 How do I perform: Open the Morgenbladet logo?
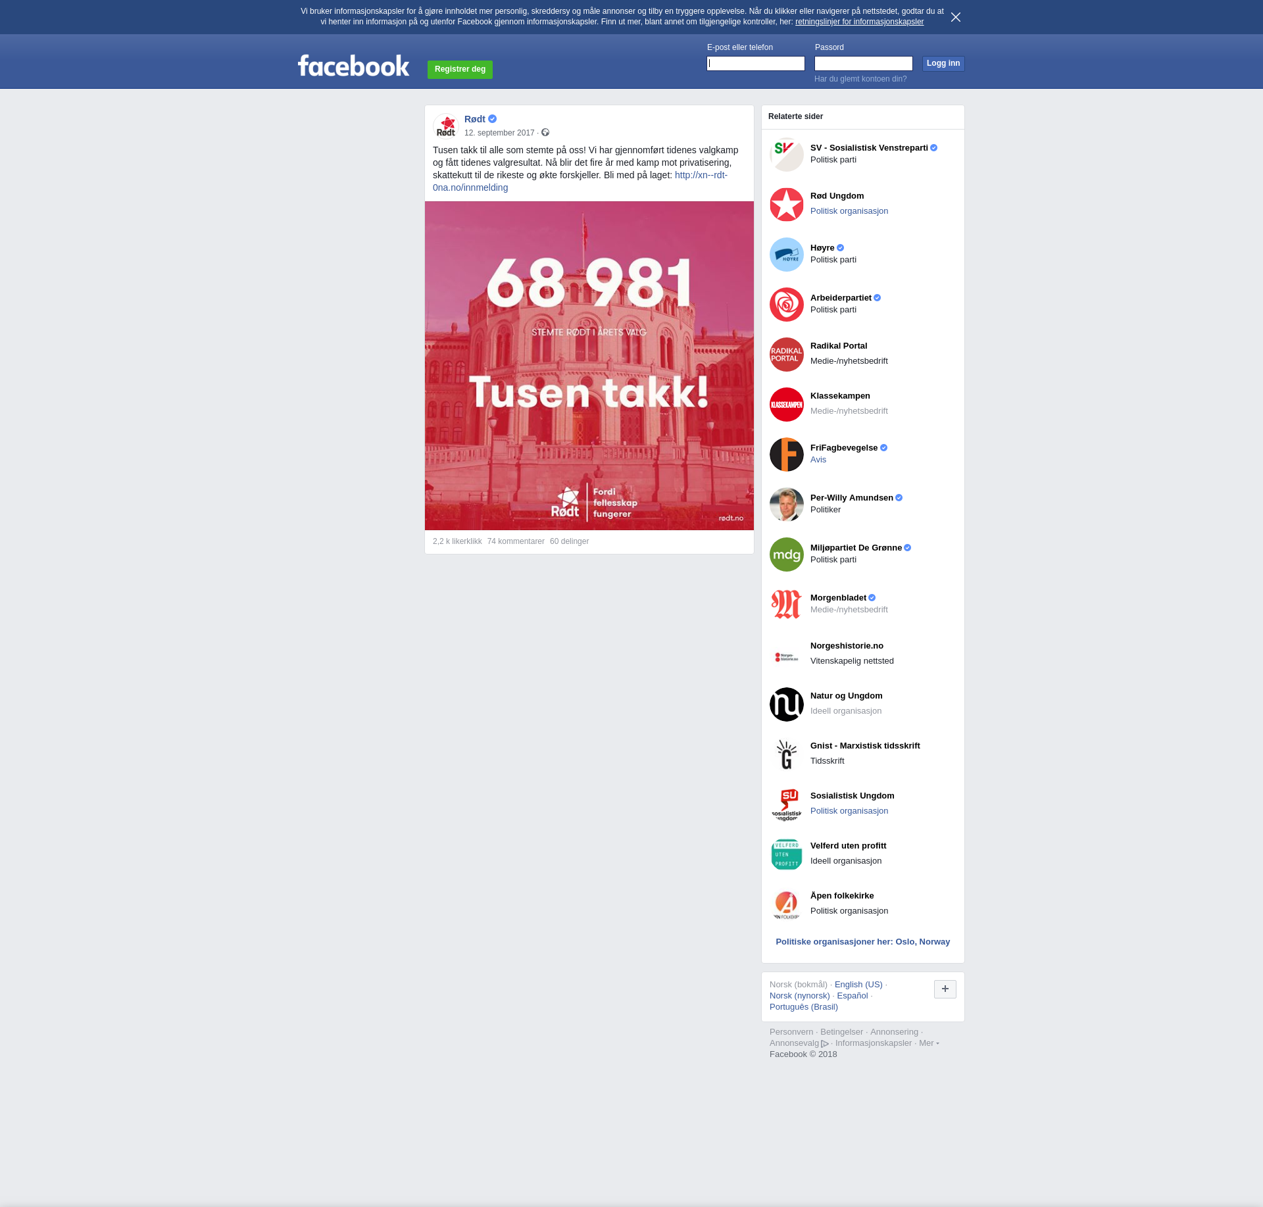(x=787, y=604)
